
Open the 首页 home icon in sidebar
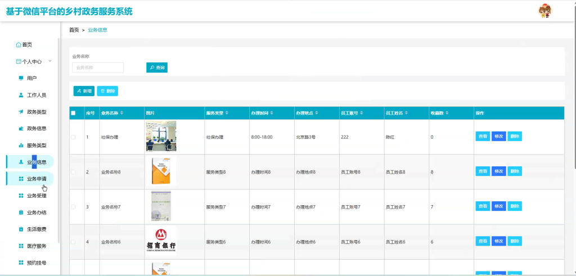[19, 45]
